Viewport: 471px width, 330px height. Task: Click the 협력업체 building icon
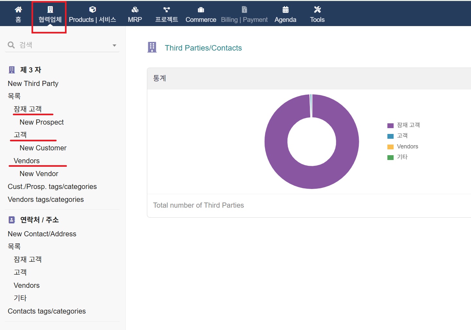click(50, 10)
